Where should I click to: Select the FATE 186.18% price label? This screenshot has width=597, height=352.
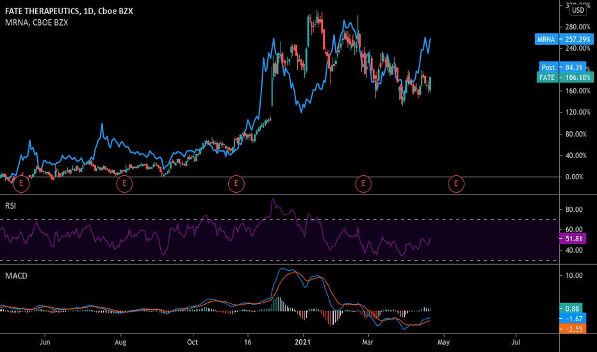(x=565, y=77)
